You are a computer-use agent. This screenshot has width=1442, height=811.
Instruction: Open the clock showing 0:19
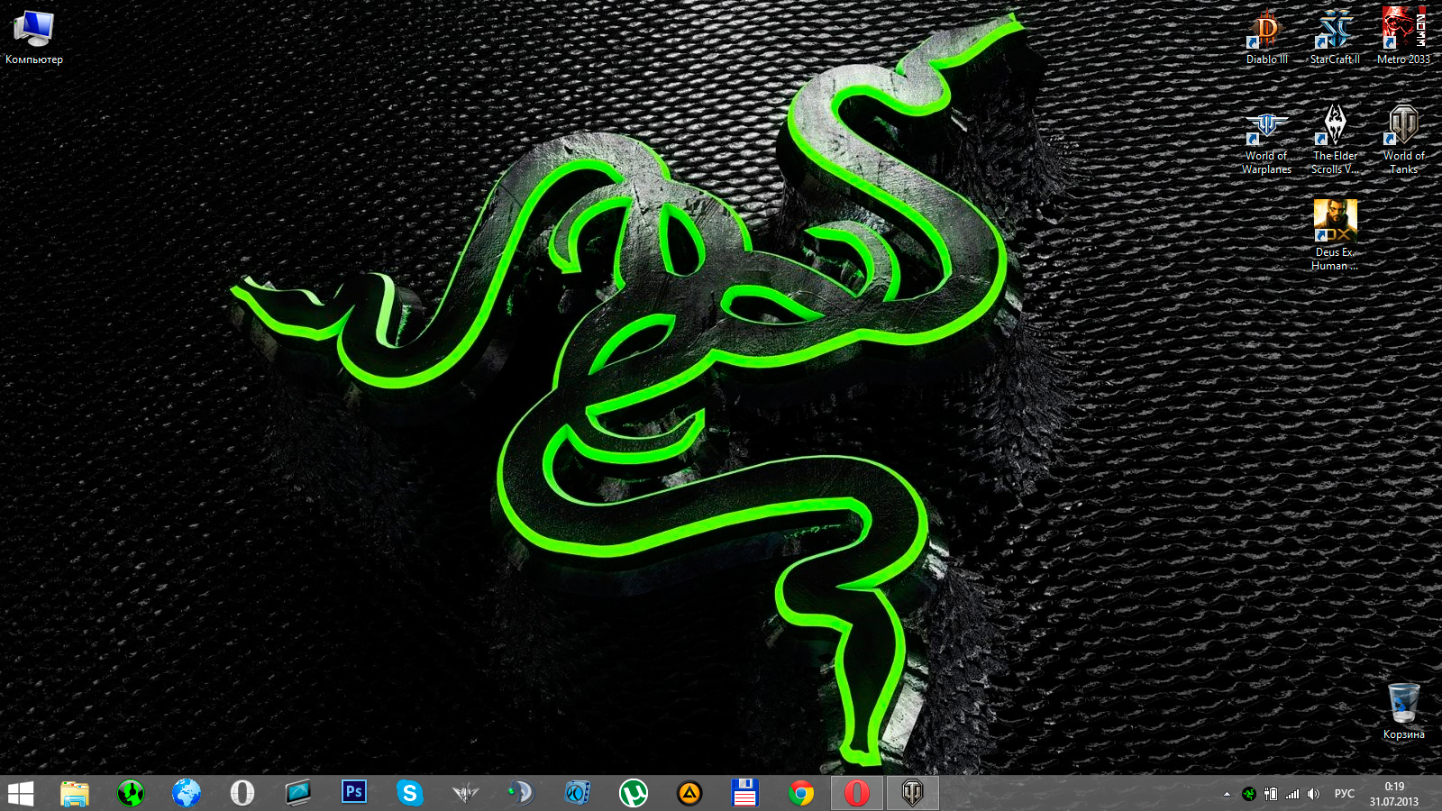click(x=1394, y=794)
